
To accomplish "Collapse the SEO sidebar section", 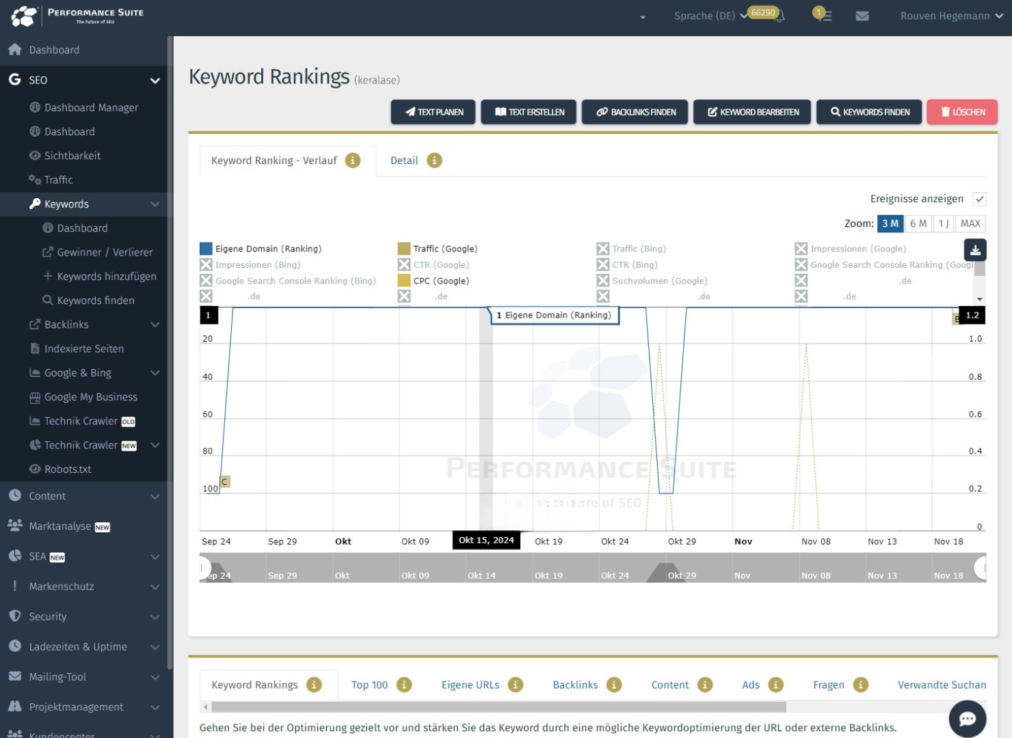I will click(x=155, y=81).
